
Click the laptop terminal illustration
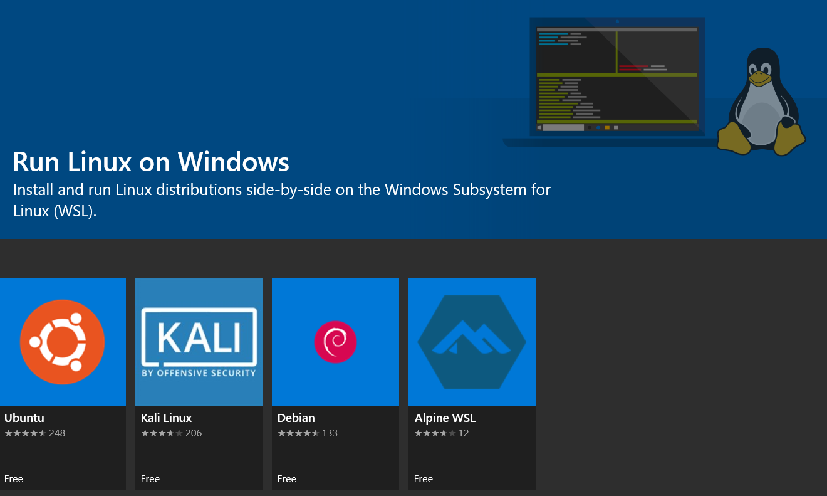coord(616,78)
